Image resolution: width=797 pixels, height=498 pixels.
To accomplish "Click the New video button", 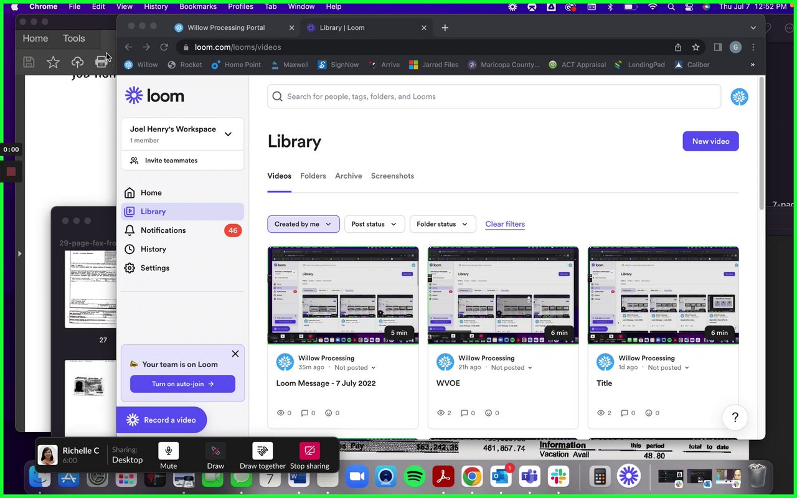I will 710,141.
